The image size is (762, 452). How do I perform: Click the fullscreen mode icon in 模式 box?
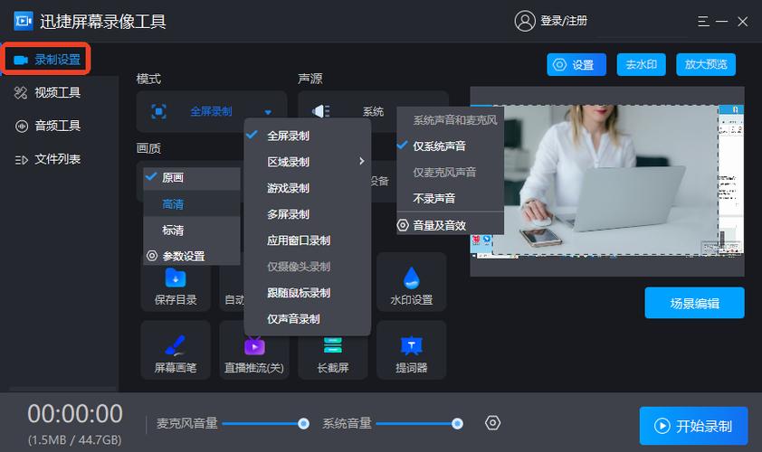159,111
